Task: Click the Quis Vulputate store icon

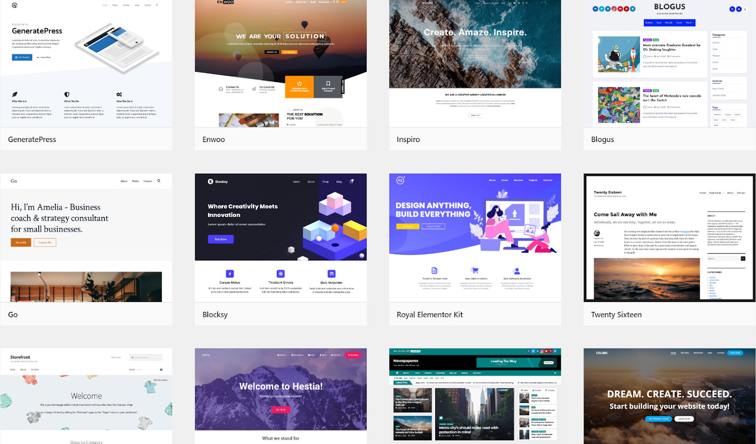Action: coord(332,274)
